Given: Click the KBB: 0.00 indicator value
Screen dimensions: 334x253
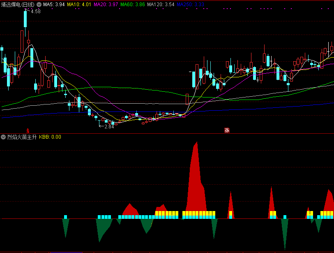Looking at the screenshot, I should (50, 137).
